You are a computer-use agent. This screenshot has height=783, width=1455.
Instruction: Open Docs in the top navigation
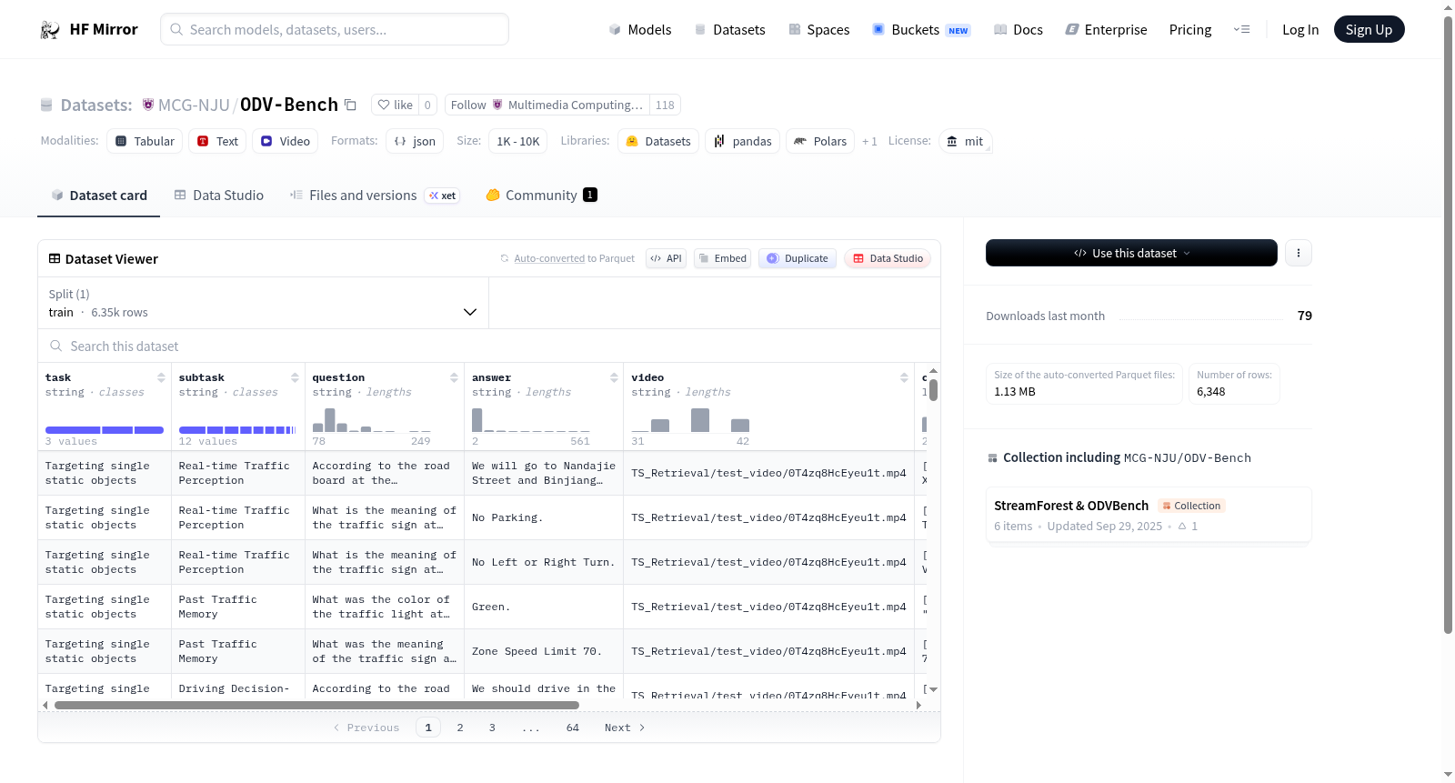1018,29
